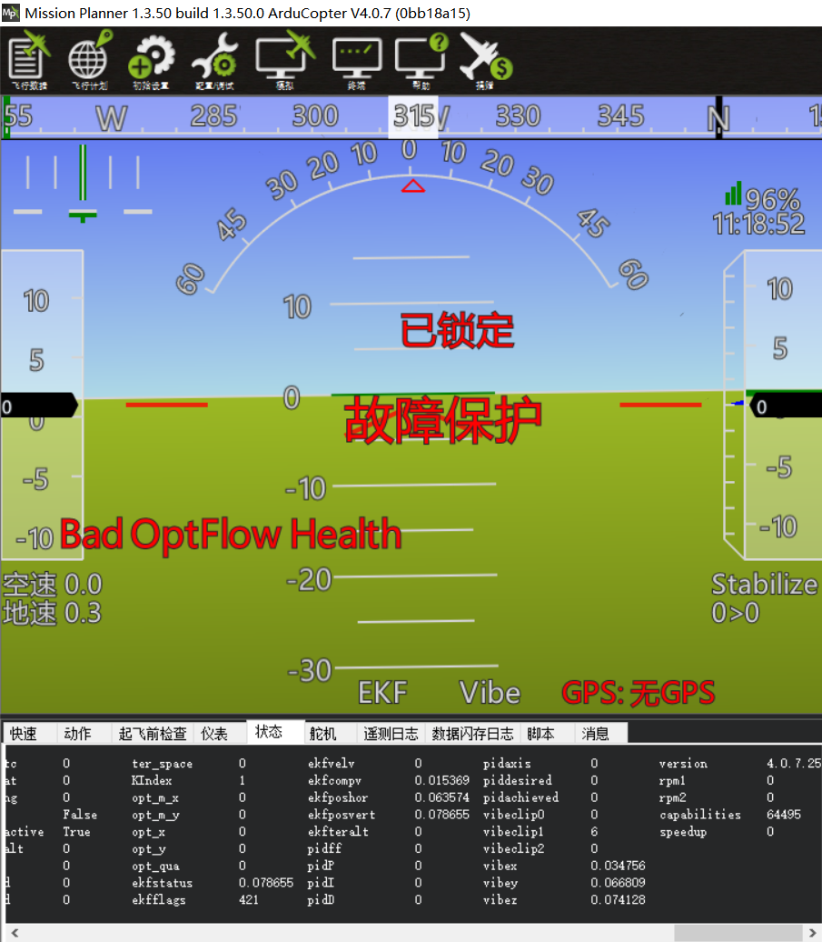822x942 pixels.
Task: Open the 起飞前检查 tab
Action: [153, 734]
